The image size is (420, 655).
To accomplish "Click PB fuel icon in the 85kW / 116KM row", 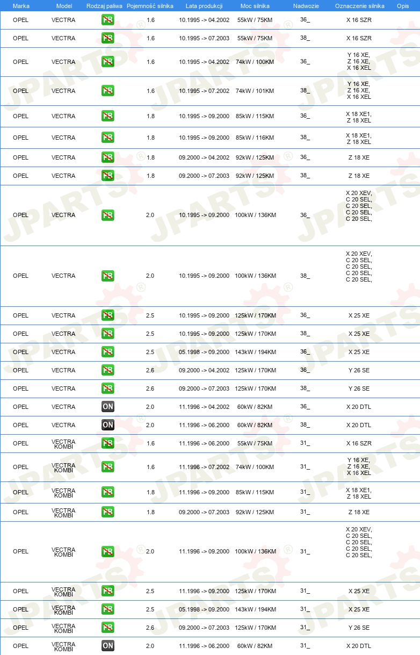I will [107, 138].
